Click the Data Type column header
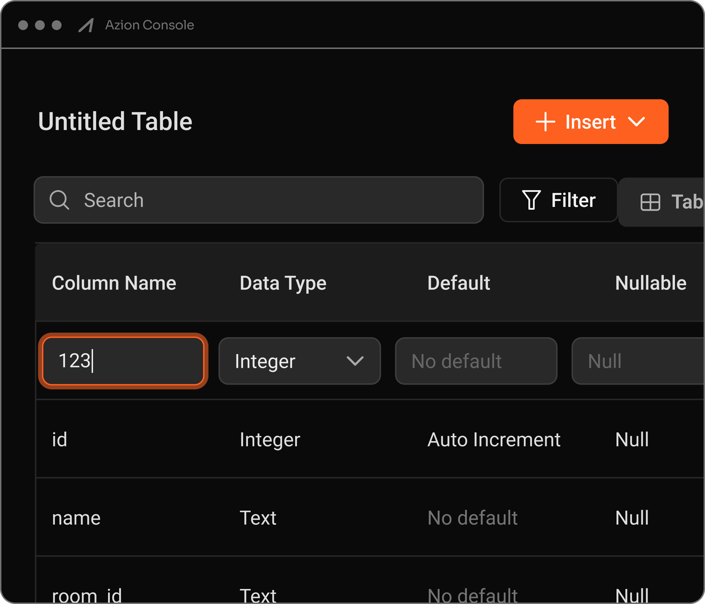This screenshot has height=604, width=705. point(283,283)
